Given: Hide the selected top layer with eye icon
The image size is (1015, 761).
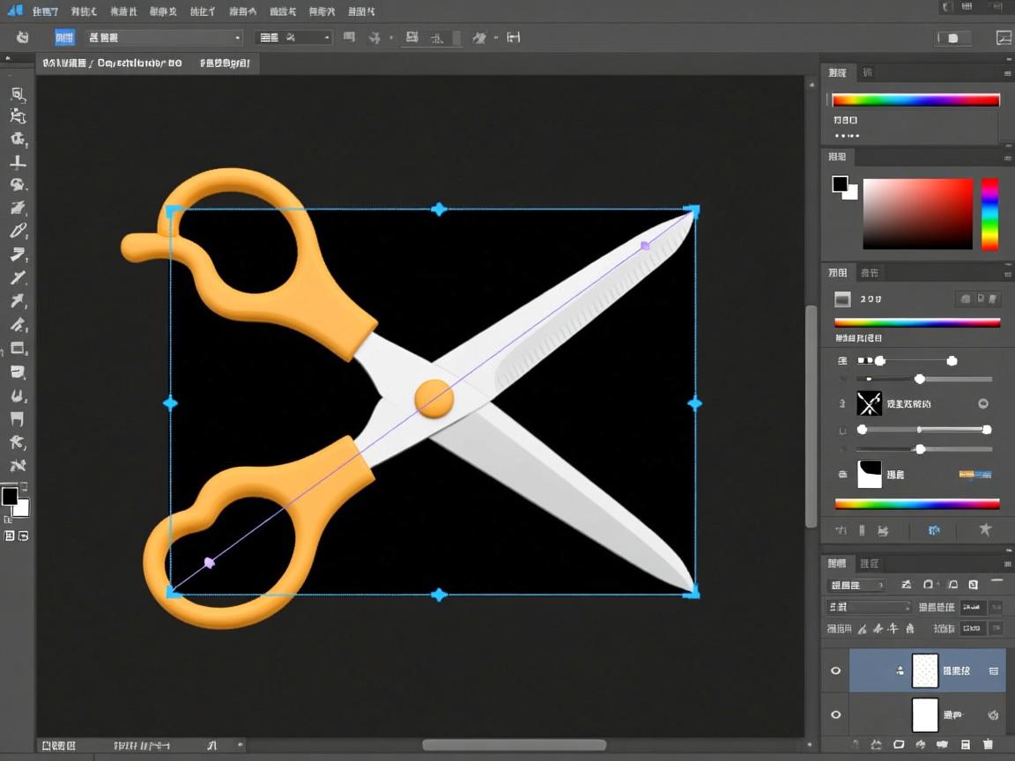Looking at the screenshot, I should (x=836, y=671).
